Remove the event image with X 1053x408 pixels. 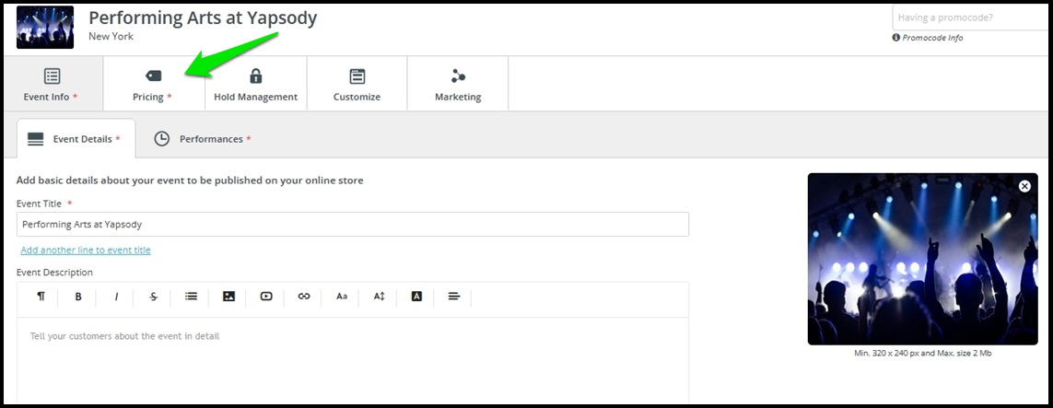click(1024, 186)
